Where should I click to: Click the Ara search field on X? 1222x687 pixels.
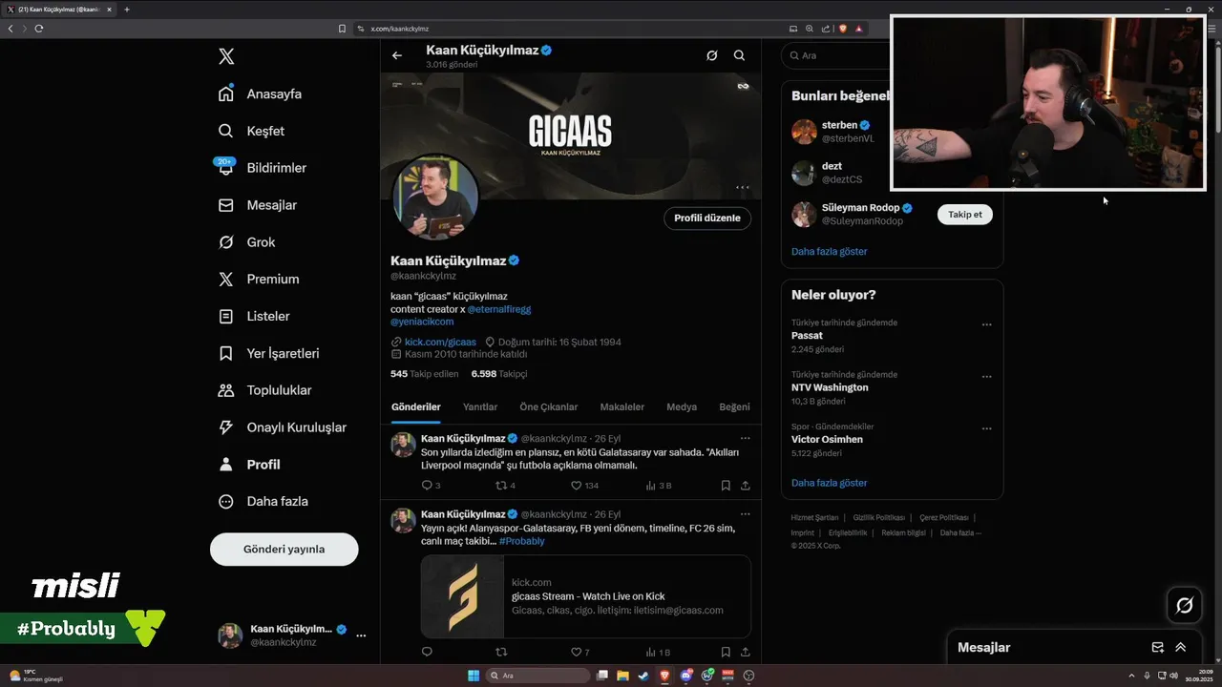point(836,55)
